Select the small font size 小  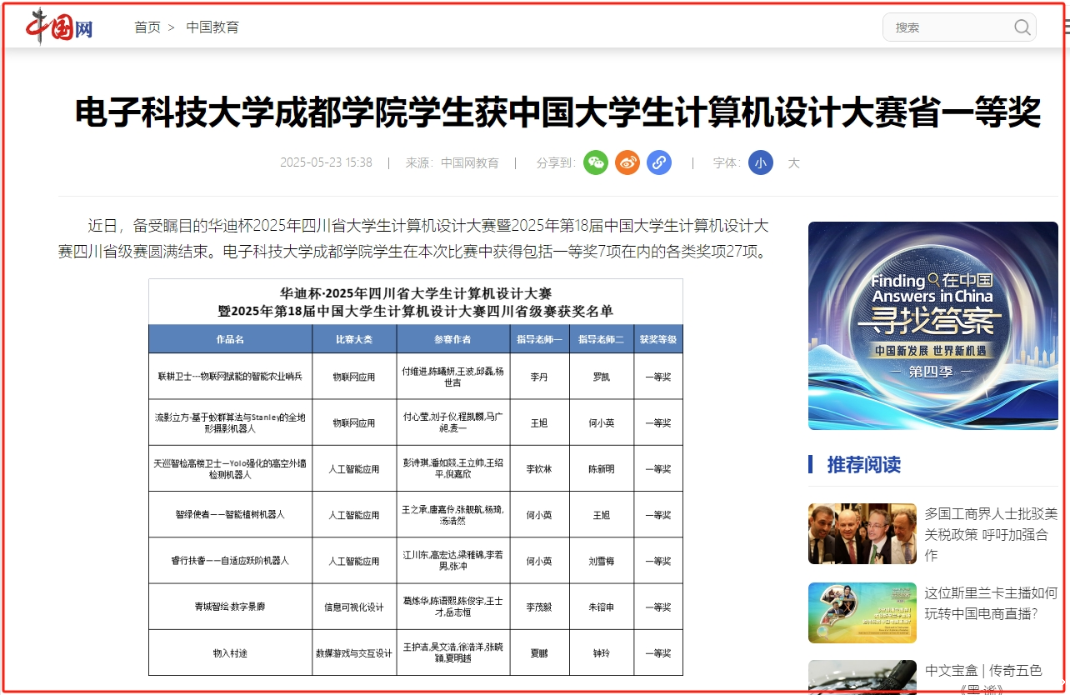[760, 162]
